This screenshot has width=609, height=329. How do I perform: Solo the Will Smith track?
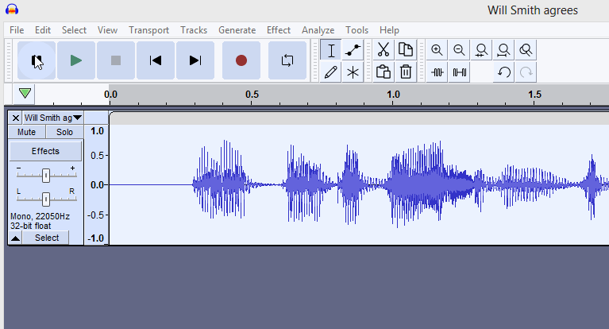pyautogui.click(x=64, y=132)
